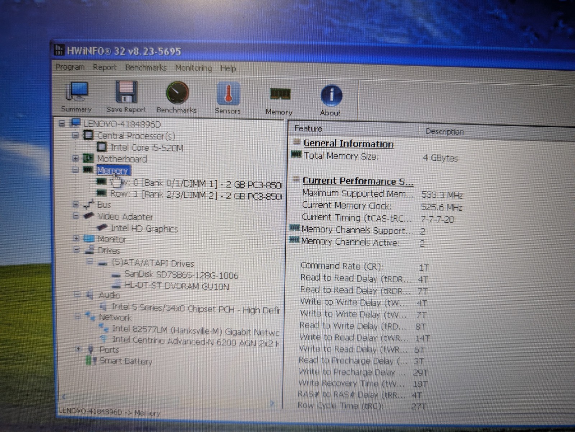Click the Network tree icon
Viewport: 575px width, 432px height.
click(90, 316)
